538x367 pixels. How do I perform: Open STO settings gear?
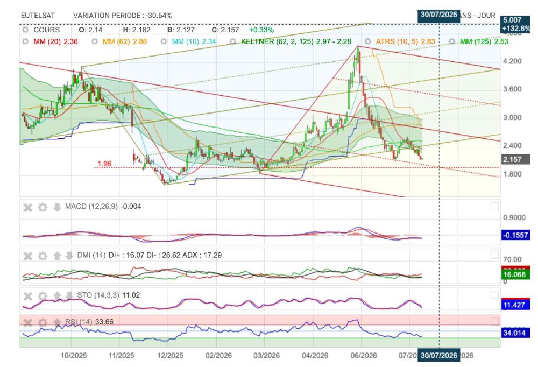coord(43,295)
